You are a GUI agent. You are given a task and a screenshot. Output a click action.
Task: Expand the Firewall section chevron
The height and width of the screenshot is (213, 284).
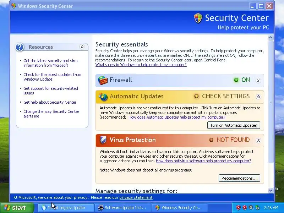click(258, 81)
